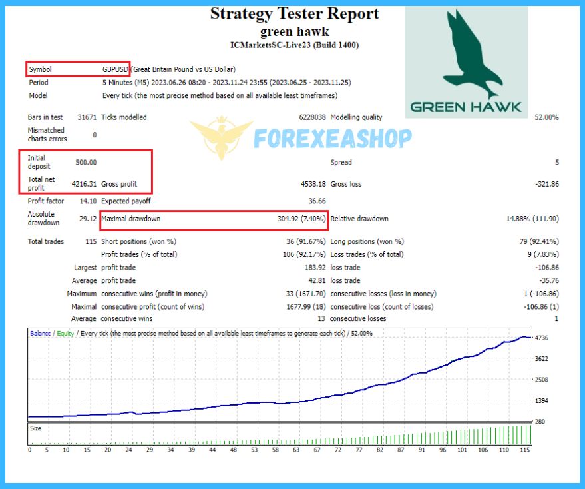Click Total trades value '115'
This screenshot has width=585, height=489.
[91, 241]
